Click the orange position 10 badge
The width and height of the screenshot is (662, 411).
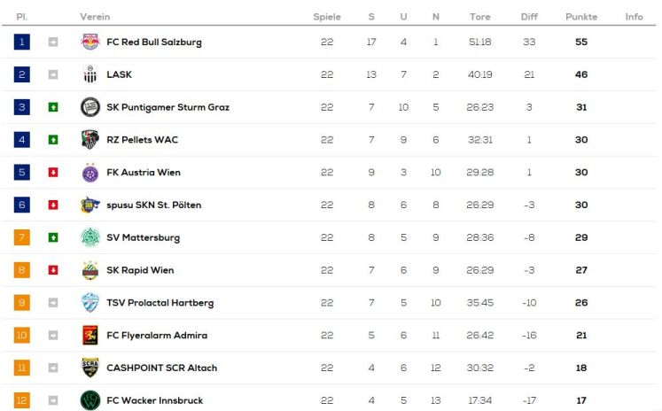(x=22, y=336)
